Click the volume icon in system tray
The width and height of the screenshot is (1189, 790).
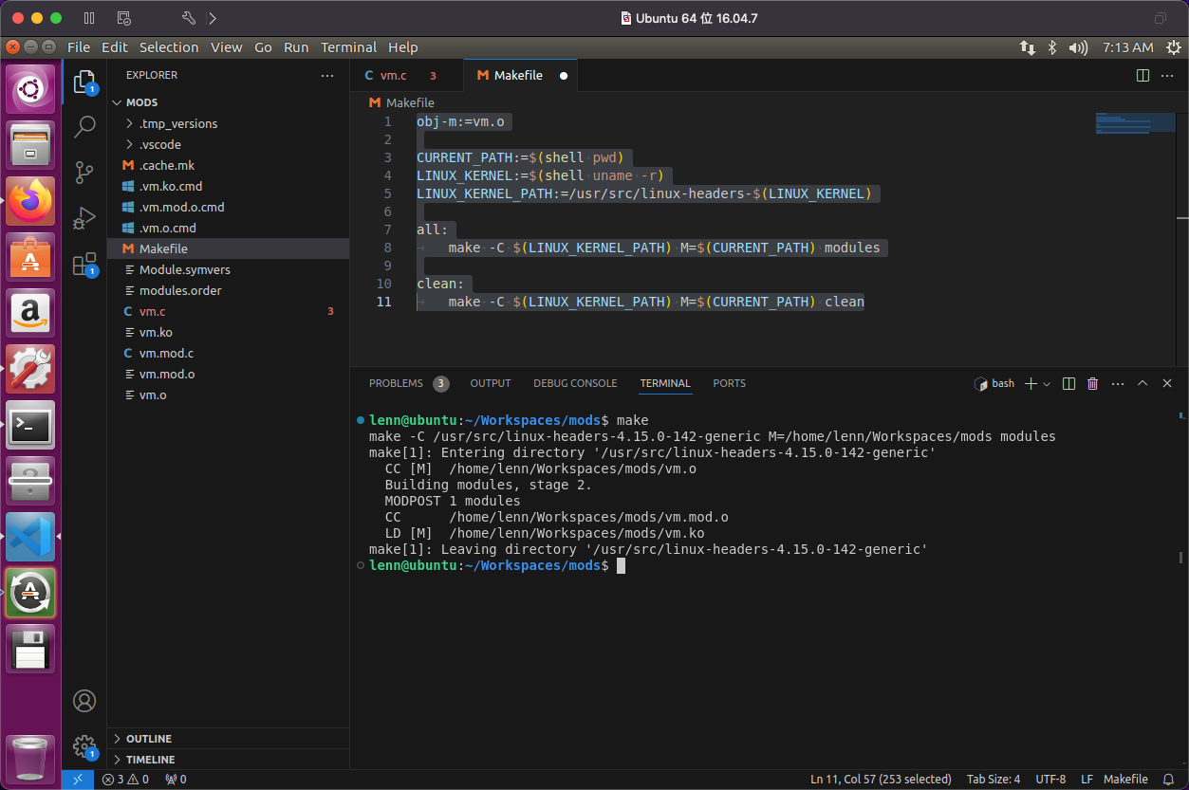tap(1078, 47)
